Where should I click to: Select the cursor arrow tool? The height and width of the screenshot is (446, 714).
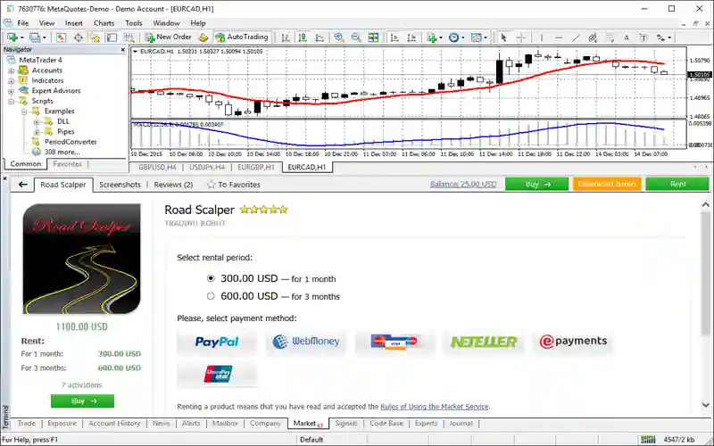coord(503,37)
